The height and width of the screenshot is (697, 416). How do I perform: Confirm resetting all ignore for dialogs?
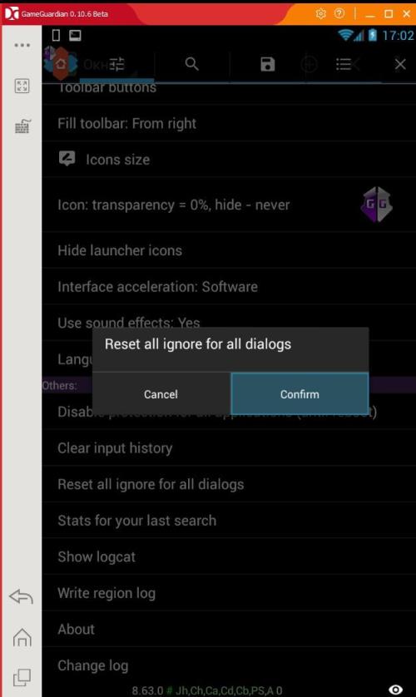tap(300, 394)
